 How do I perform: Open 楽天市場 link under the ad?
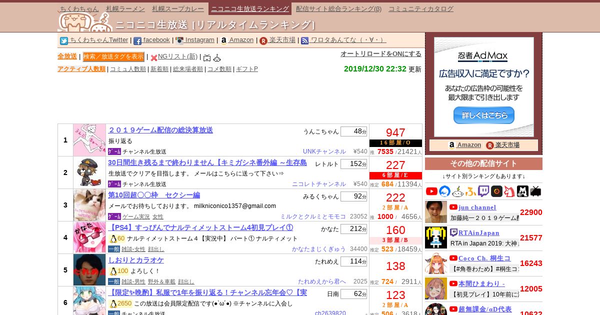[507, 145]
